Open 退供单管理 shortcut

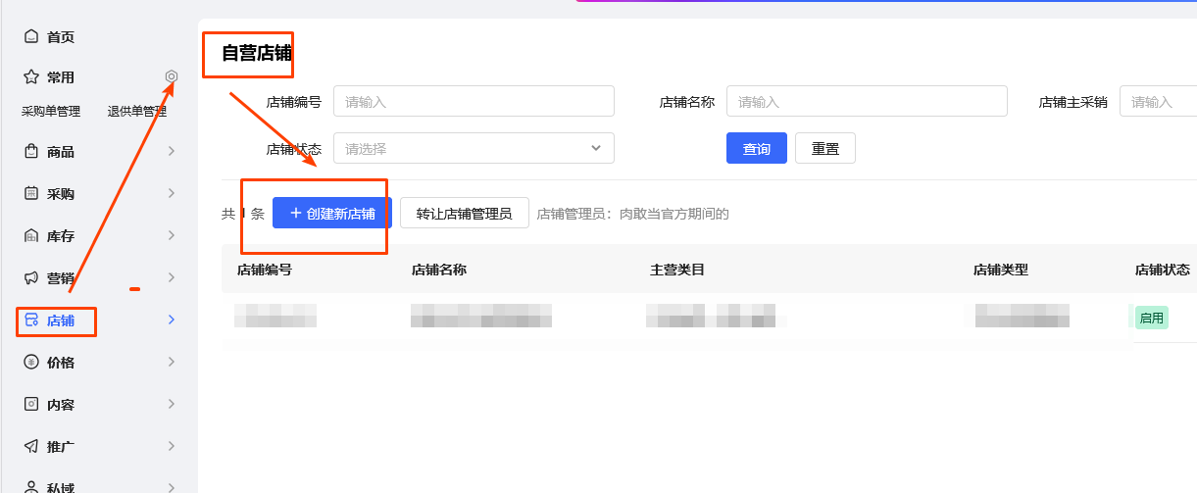137,112
